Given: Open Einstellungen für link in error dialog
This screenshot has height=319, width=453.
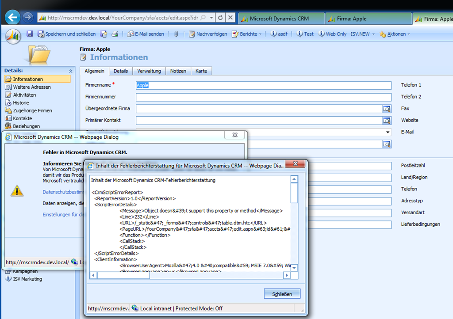Looking at the screenshot, I should 63,215.
